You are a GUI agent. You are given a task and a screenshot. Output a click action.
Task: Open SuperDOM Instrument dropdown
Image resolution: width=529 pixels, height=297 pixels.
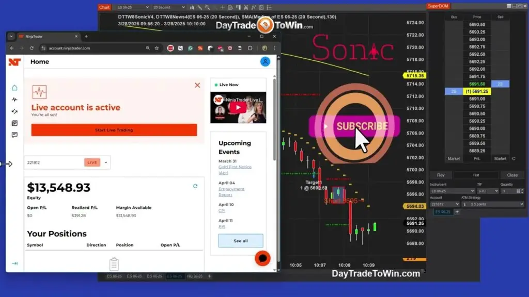(x=453, y=191)
